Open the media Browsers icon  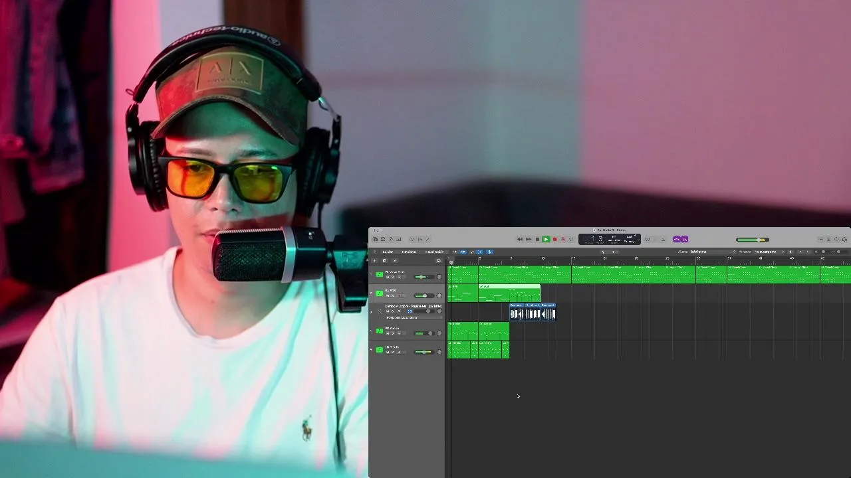click(x=845, y=239)
